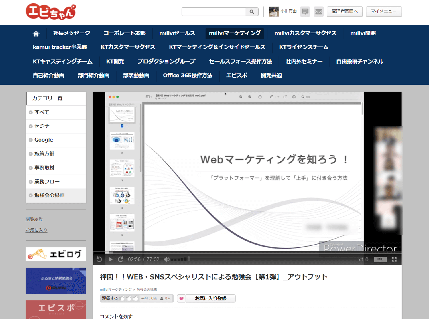This screenshot has height=319, width=429.
Task: Open the 閲覧履歴 link in the sidebar
Action: 34,219
